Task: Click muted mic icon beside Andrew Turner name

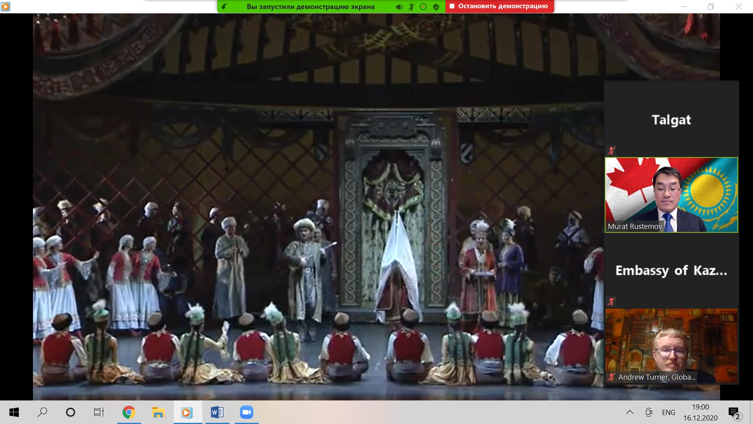Action: point(611,377)
